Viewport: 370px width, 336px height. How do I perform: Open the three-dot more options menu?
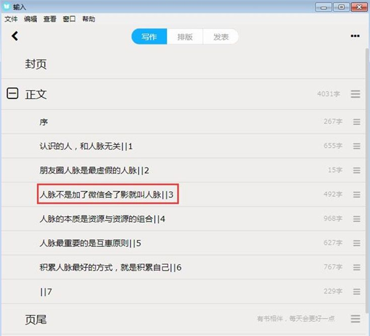tap(355, 36)
